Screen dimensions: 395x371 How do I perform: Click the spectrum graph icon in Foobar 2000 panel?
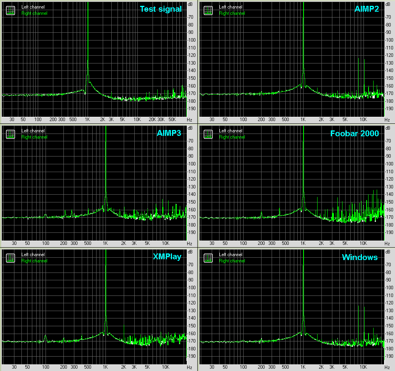[208, 134]
